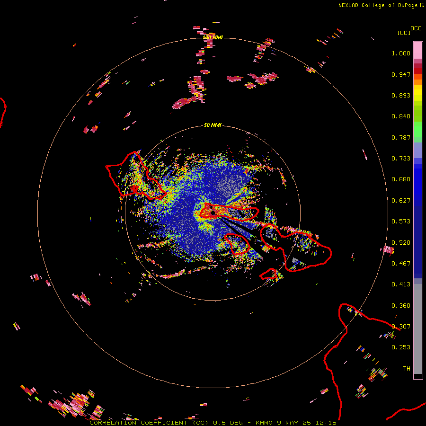Click the 0.307 color scale value
The width and height of the screenshot is (426, 426).
point(401,327)
